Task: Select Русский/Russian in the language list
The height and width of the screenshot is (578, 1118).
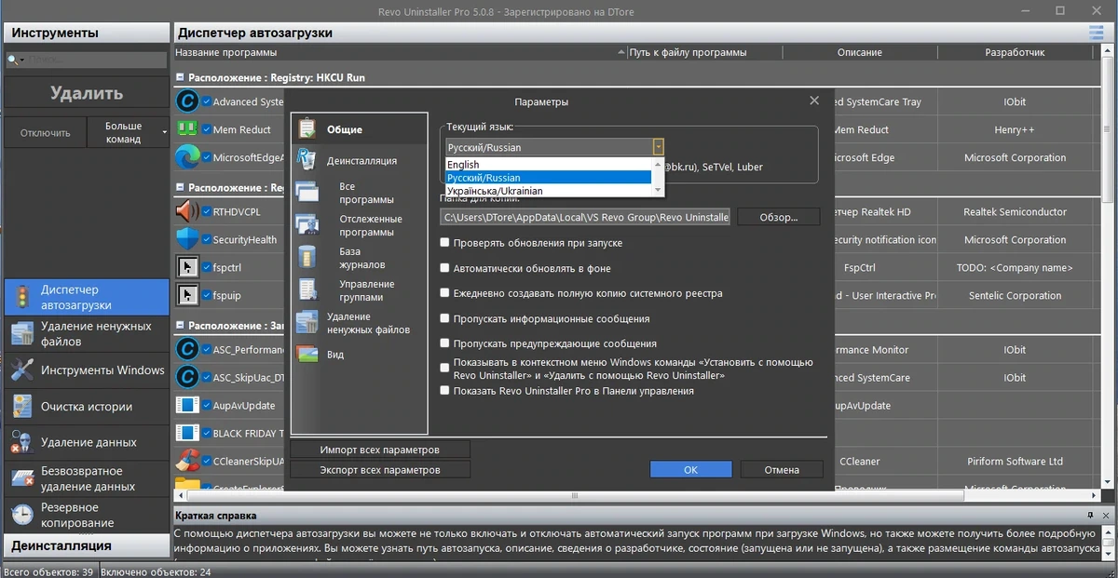Action: [x=548, y=178]
